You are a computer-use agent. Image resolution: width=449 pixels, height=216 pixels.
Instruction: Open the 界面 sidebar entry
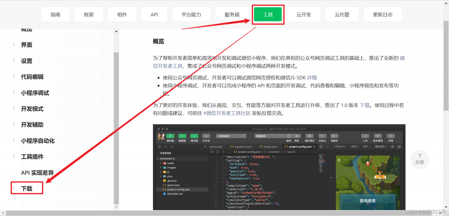point(27,45)
